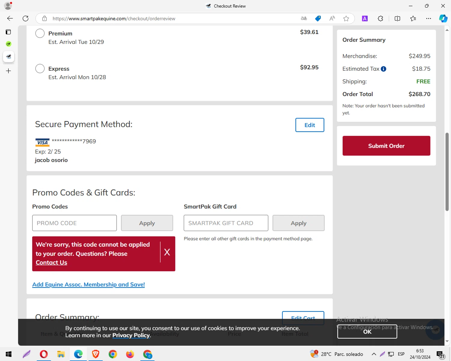Click the page vertical scrollbar thumb
The width and height of the screenshot is (451, 361).
click(x=447, y=171)
